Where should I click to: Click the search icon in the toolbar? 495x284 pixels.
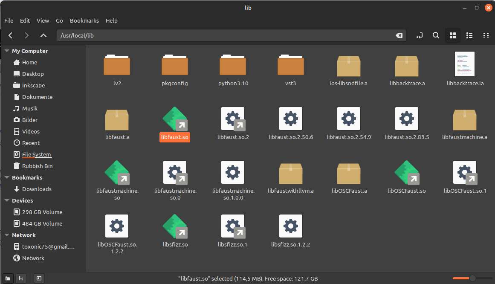pyautogui.click(x=436, y=35)
